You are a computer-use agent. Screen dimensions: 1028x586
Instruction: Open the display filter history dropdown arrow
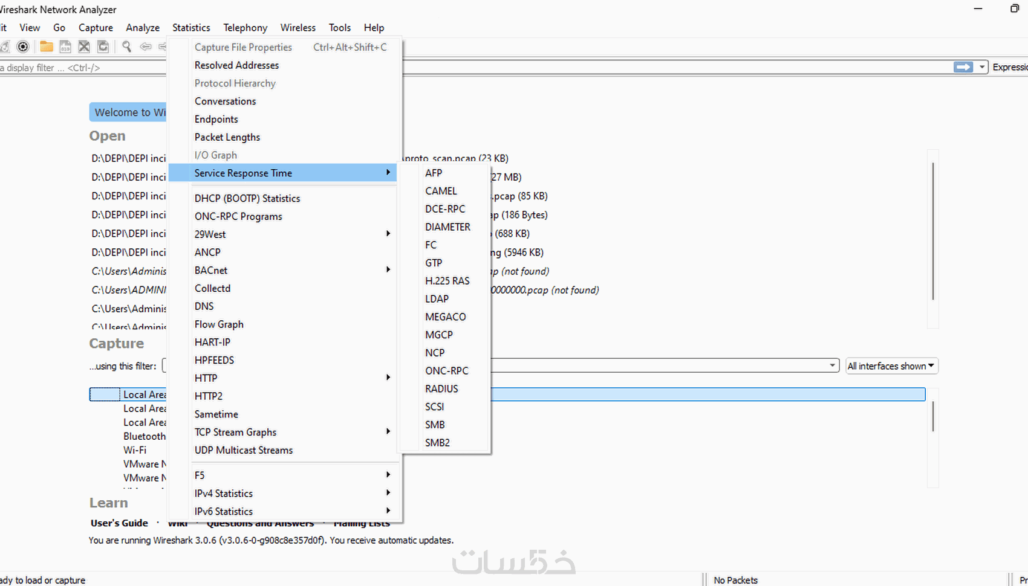click(x=982, y=67)
